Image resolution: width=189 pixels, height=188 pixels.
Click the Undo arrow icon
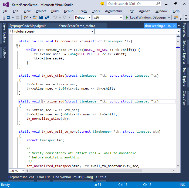coord(55,17)
